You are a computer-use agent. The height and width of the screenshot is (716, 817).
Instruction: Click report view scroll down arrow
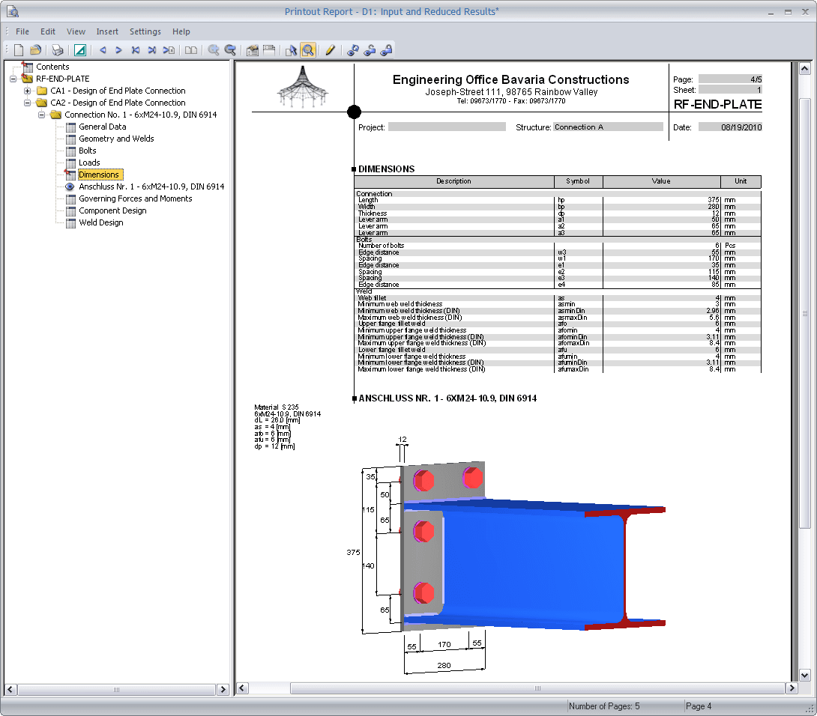click(804, 676)
